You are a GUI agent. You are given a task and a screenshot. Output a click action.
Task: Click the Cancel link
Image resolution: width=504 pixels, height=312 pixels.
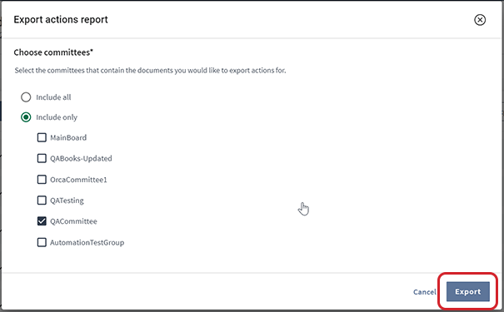[425, 292]
